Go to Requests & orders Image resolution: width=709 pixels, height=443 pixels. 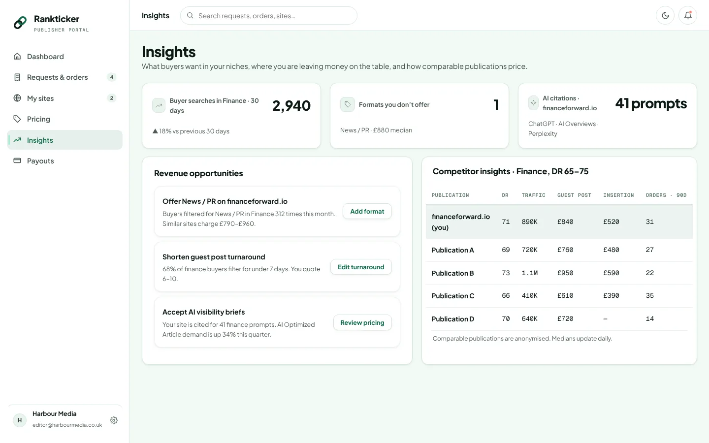(x=65, y=77)
